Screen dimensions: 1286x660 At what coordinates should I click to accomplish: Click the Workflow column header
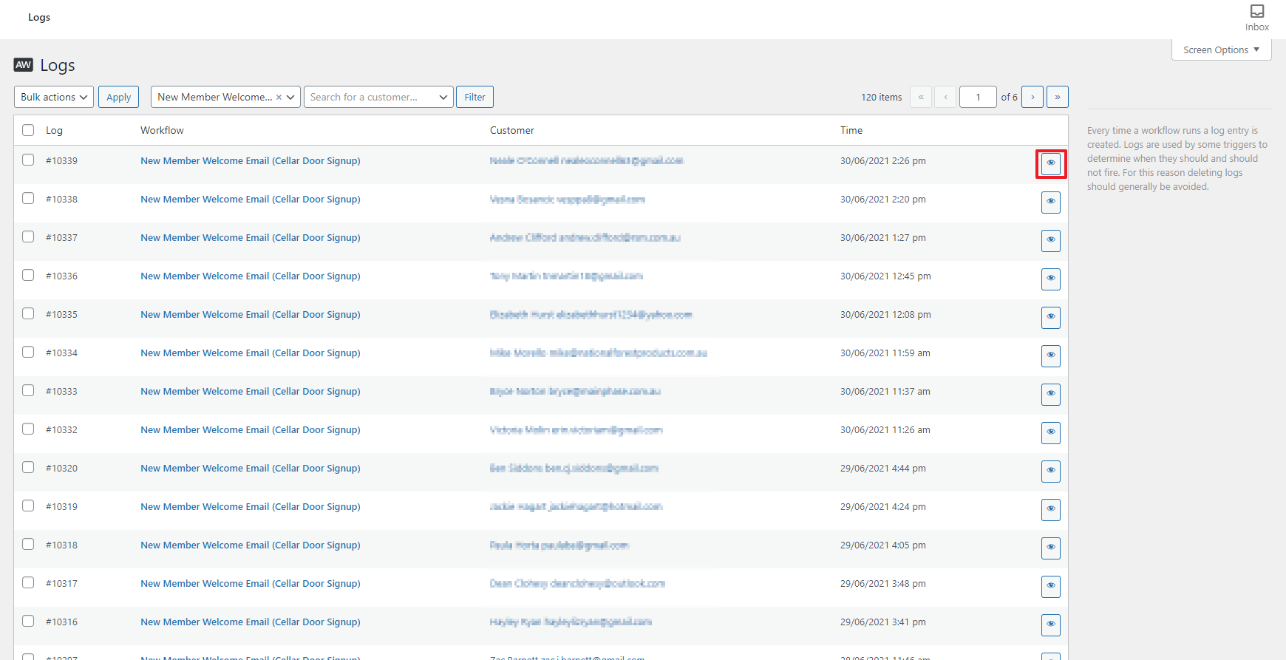pyautogui.click(x=162, y=130)
